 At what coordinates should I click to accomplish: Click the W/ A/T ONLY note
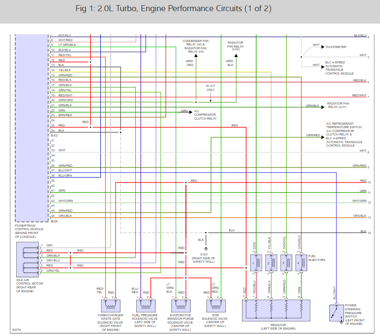[210, 88]
